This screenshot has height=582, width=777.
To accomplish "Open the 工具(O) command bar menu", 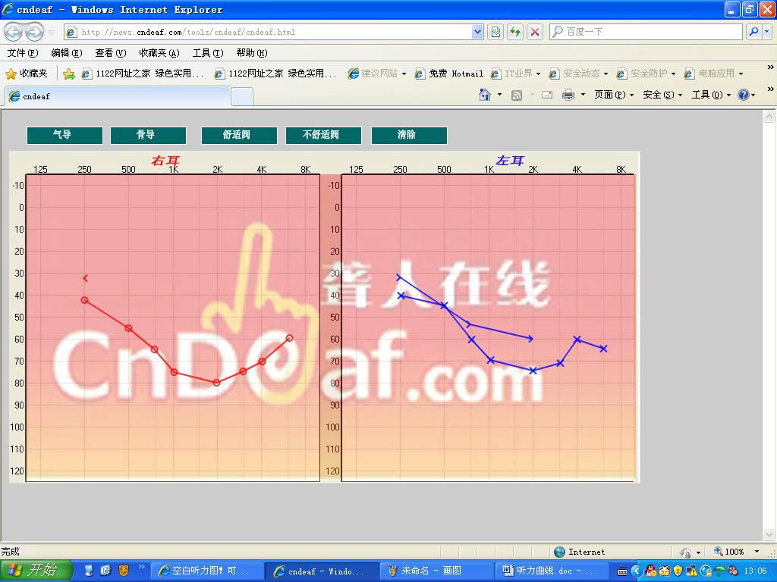I will 711,95.
